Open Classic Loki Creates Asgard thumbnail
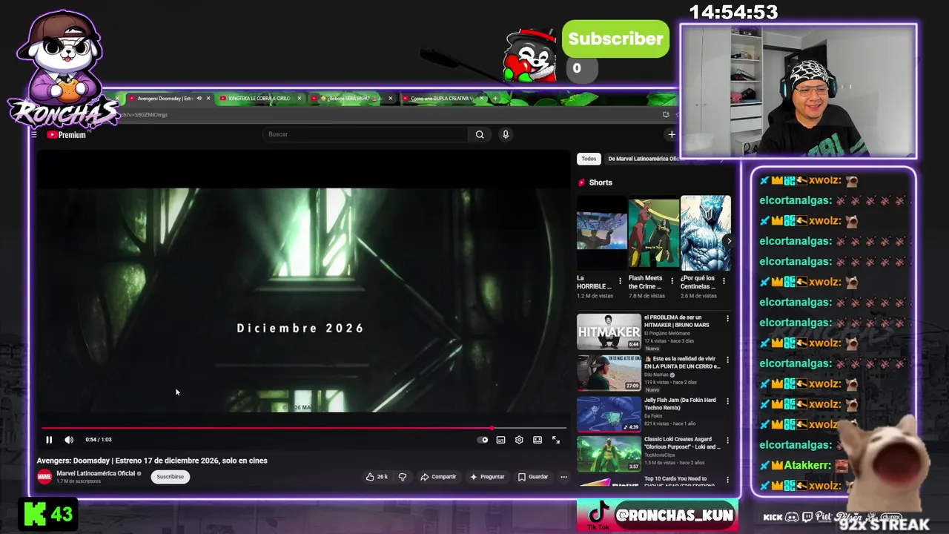 [x=609, y=454]
